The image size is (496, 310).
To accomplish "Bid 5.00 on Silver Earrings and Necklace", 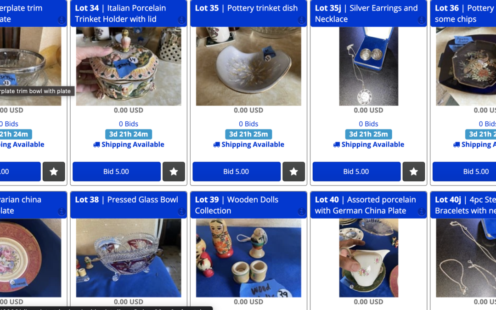I will [356, 171].
